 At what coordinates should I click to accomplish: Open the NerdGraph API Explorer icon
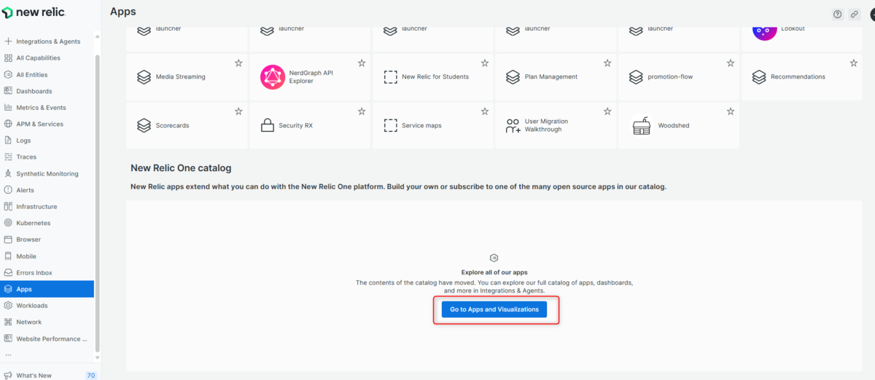coord(273,77)
